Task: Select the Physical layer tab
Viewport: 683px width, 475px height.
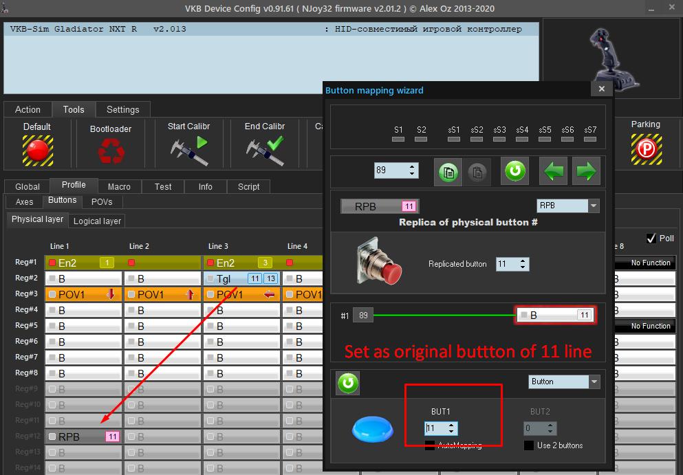Action: 37,219
